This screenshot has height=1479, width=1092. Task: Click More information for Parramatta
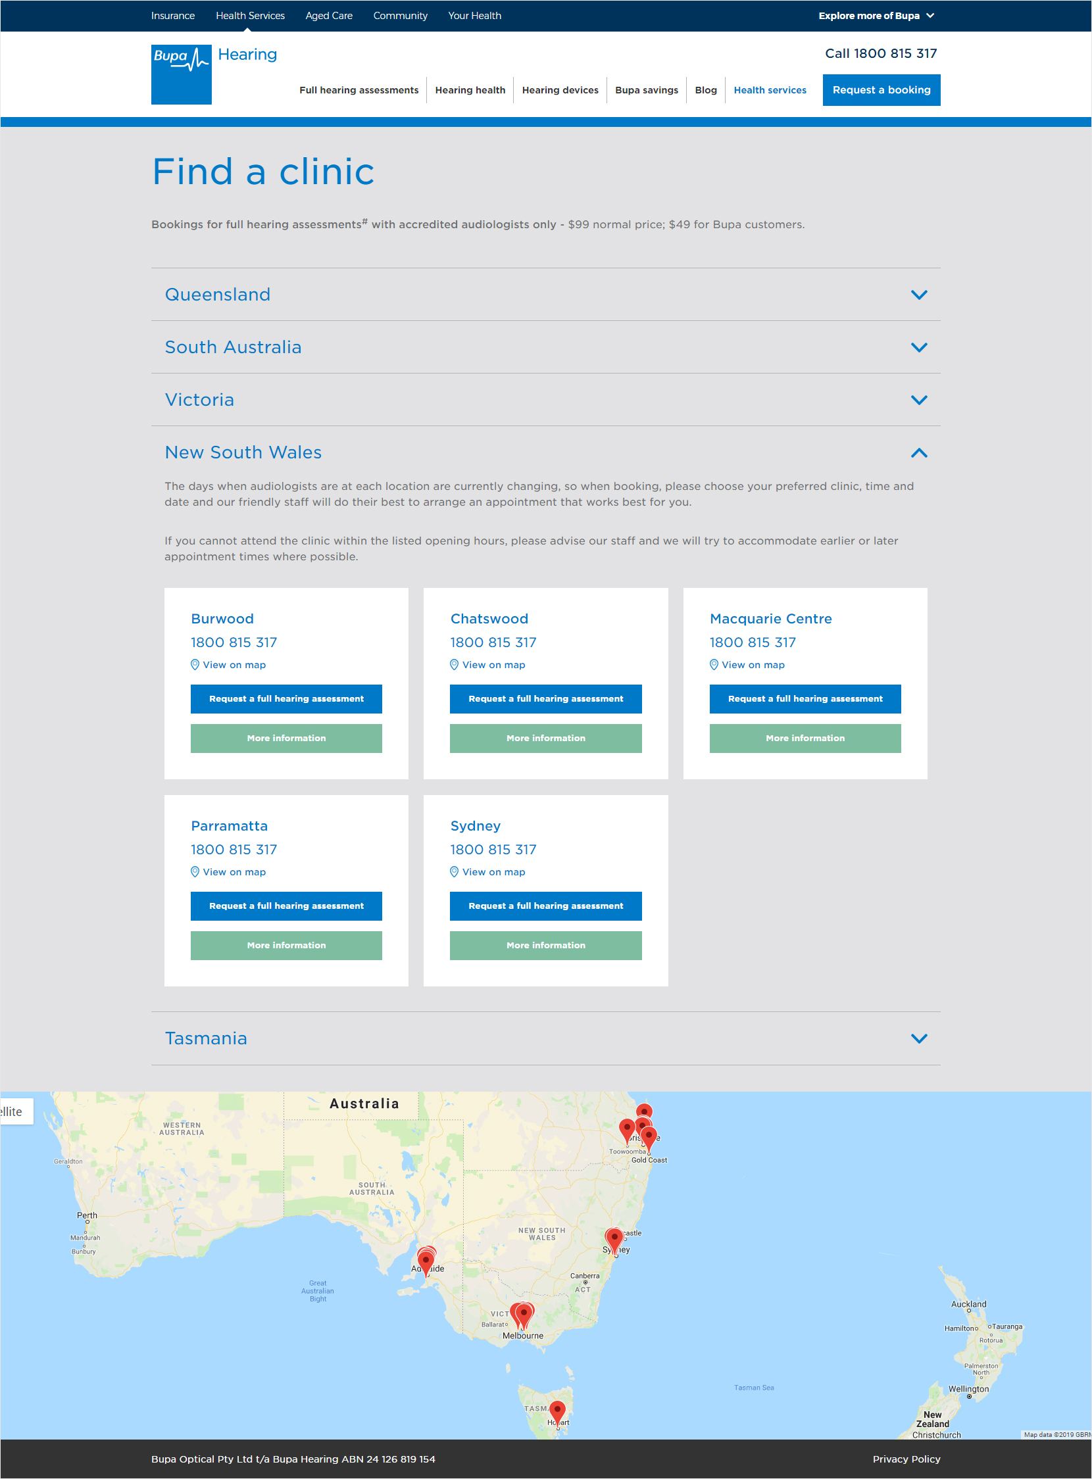pos(286,946)
